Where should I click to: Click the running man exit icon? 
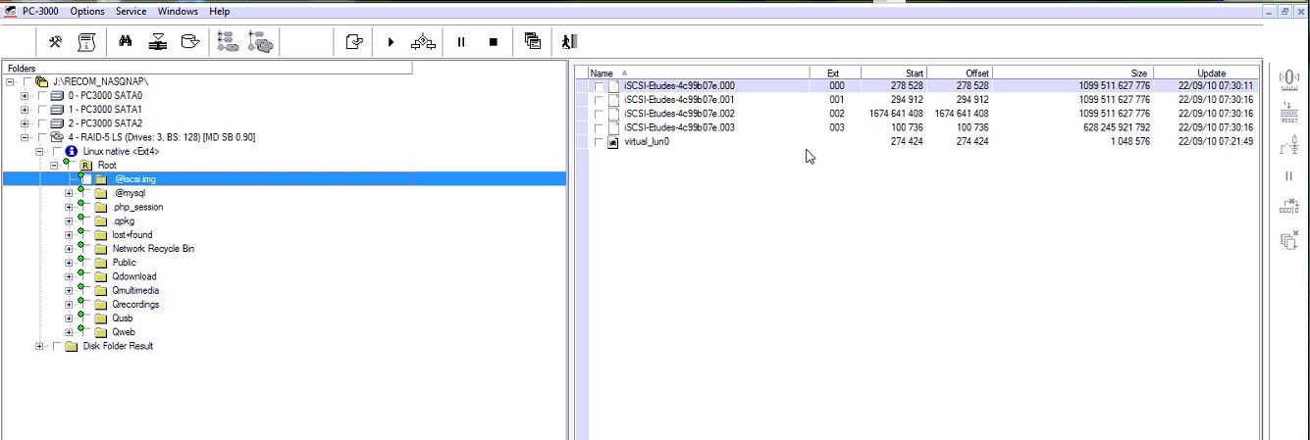(x=569, y=41)
